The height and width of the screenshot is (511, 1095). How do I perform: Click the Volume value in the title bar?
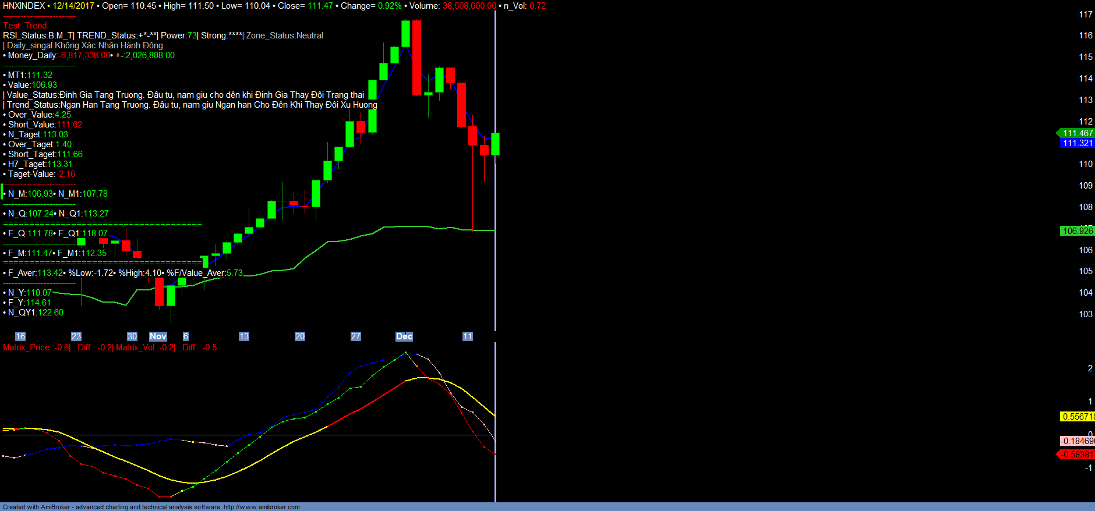[469, 6]
